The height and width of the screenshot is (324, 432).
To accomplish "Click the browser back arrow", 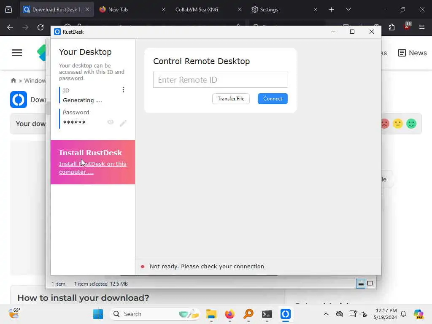I will coord(10,27).
